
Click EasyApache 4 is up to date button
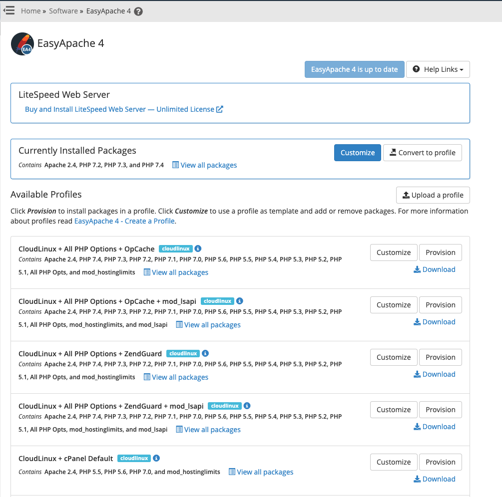pyautogui.click(x=355, y=69)
